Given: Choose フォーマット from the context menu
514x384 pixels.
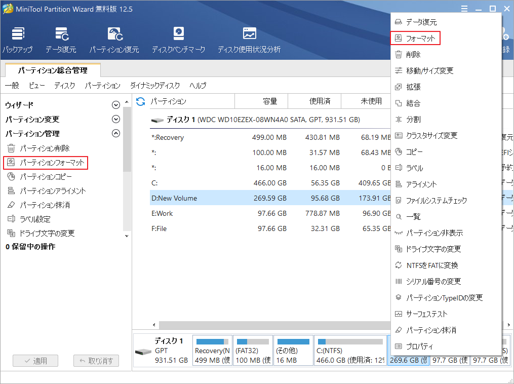Looking at the screenshot, I should point(420,39).
